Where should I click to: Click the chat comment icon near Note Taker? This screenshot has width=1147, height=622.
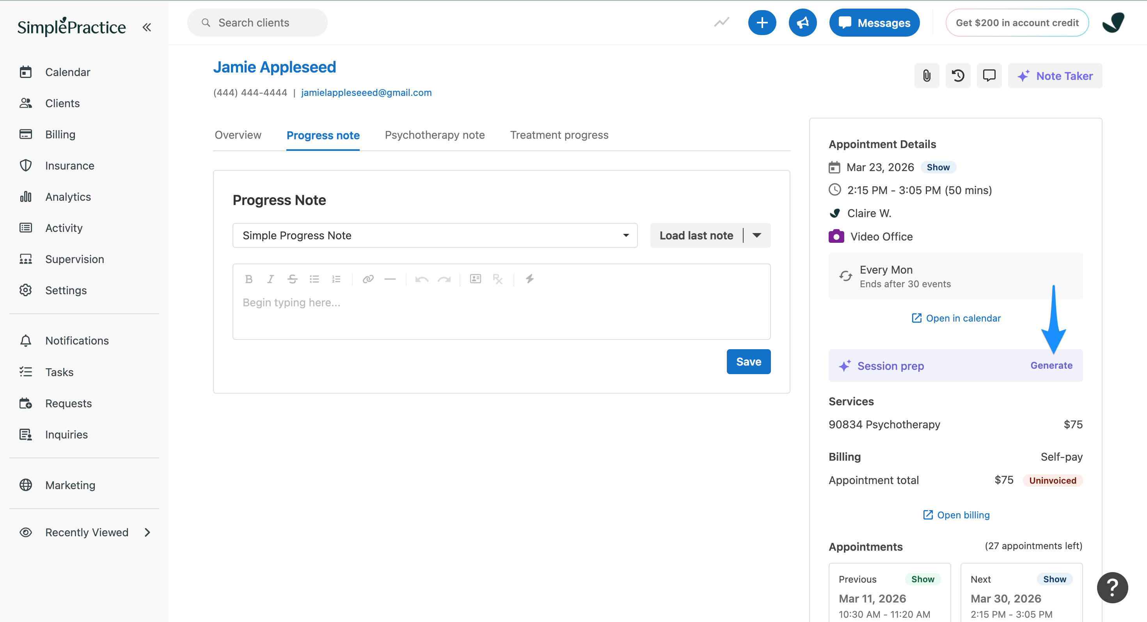coord(989,76)
